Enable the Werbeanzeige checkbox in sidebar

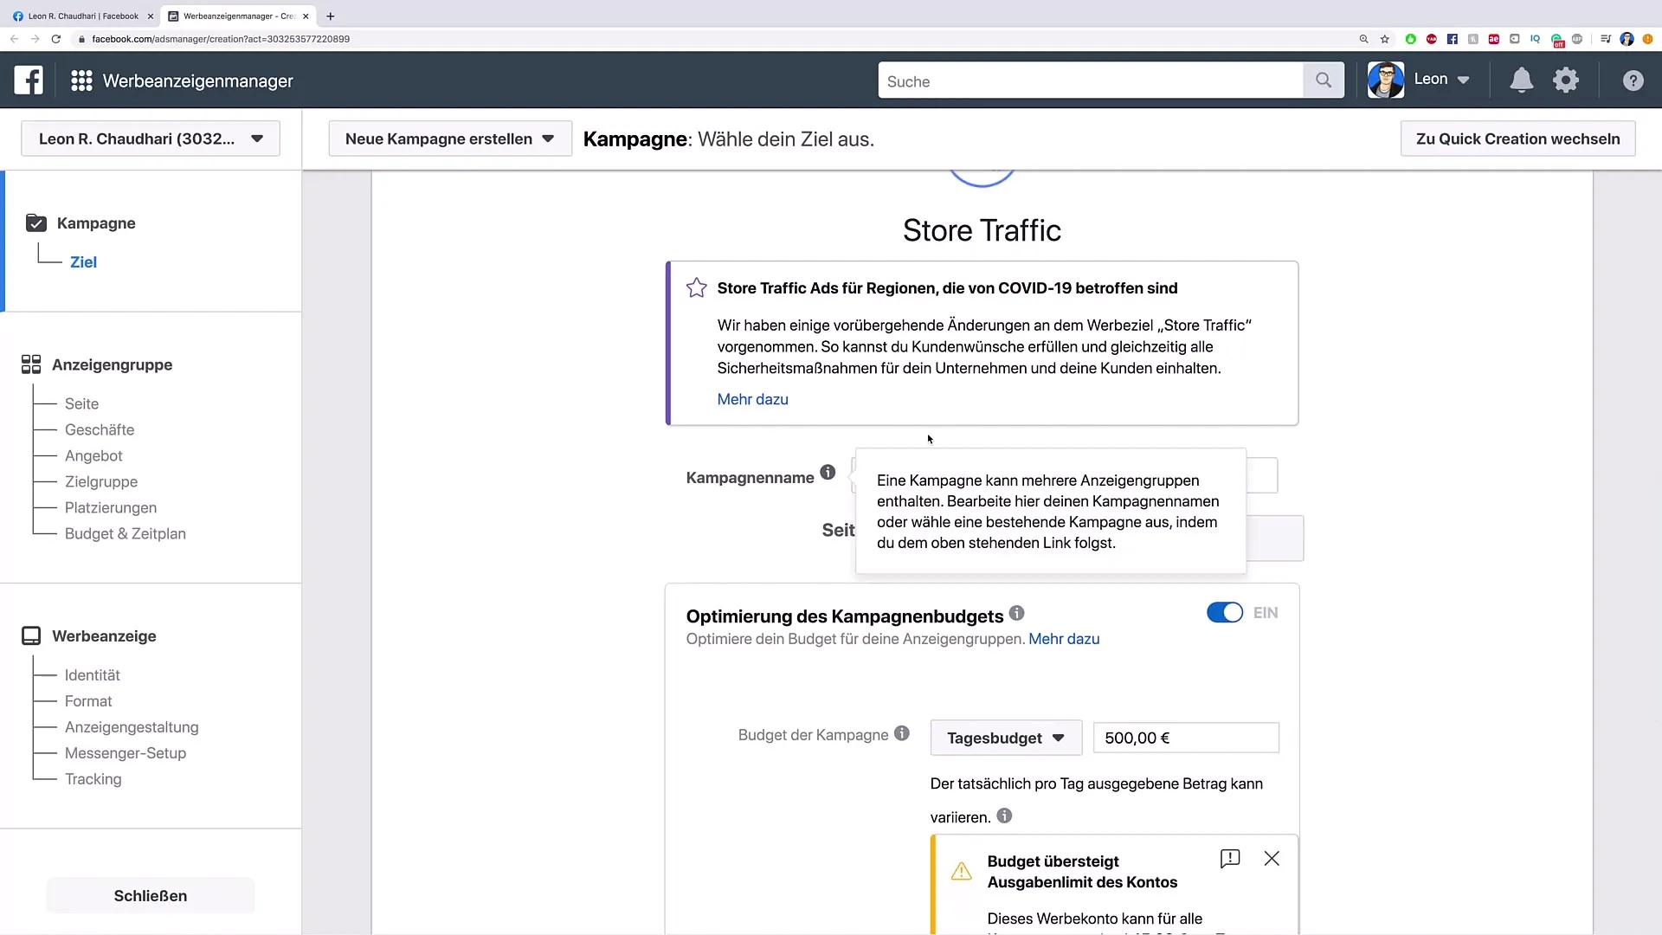(x=31, y=636)
